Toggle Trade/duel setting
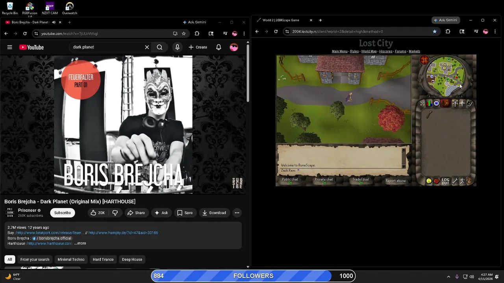The image size is (504, 283). point(361,181)
